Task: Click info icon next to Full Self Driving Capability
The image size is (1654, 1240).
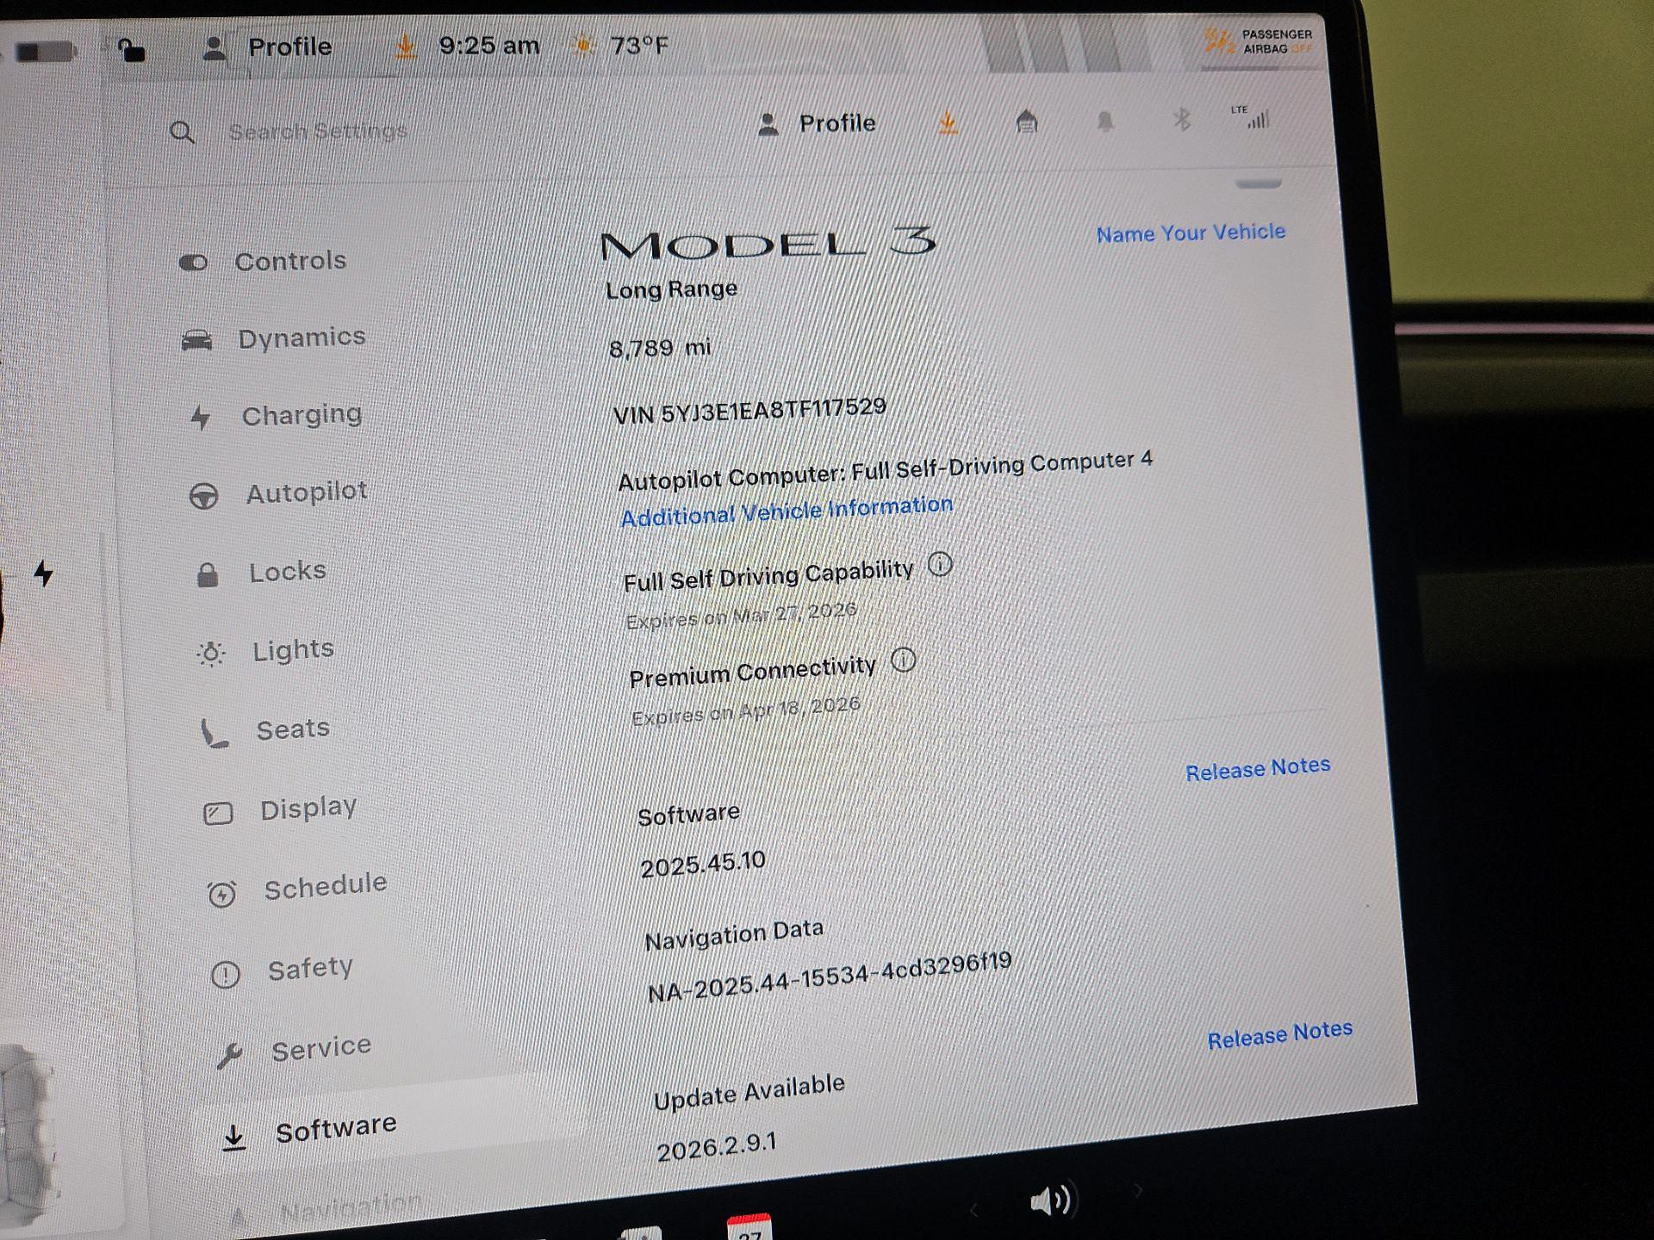Action: pos(940,565)
